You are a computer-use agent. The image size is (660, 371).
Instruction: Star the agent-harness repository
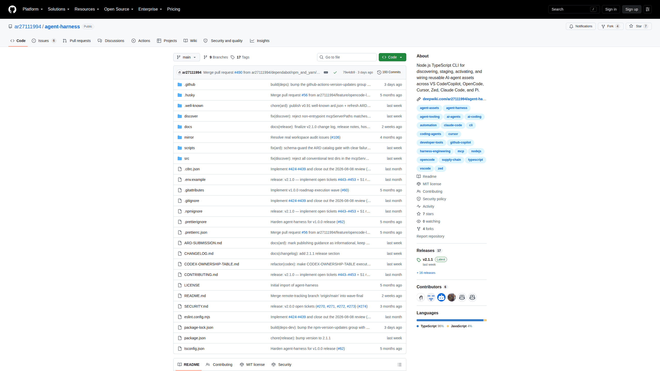click(x=638, y=26)
